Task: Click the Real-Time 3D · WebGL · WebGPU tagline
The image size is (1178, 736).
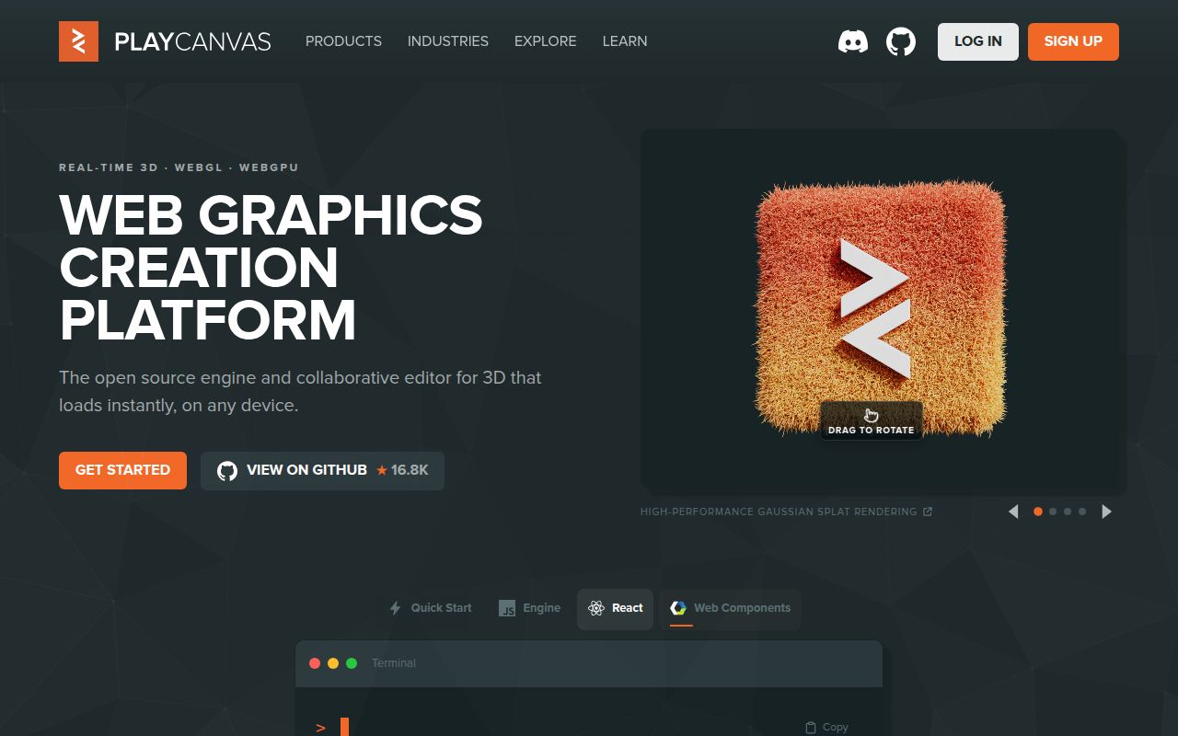Action: (x=179, y=167)
